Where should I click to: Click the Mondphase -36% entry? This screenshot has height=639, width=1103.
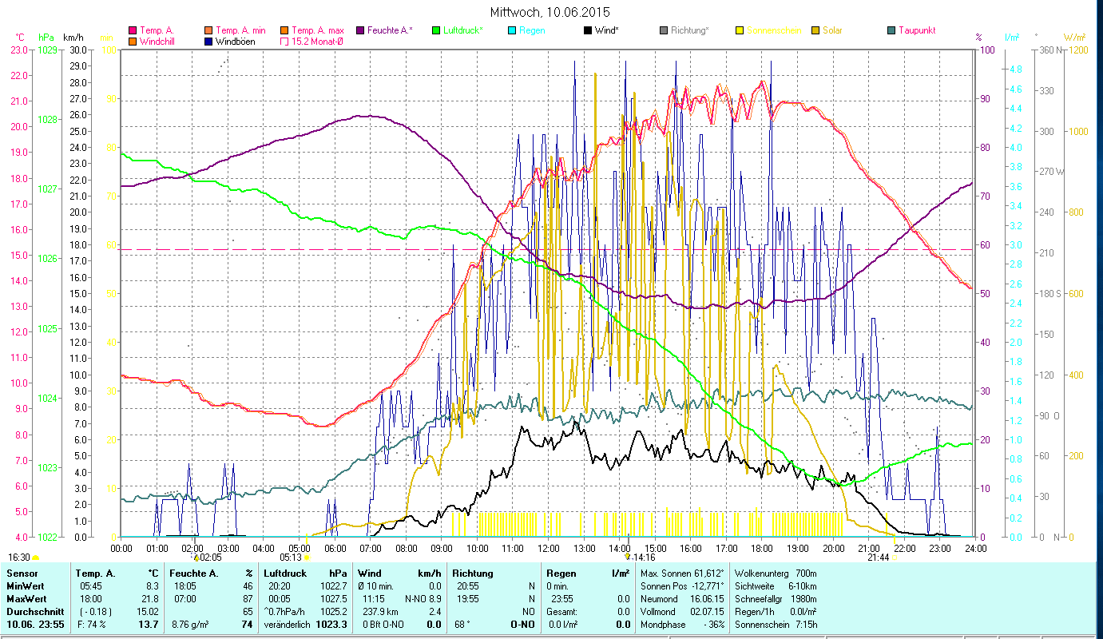tap(682, 624)
